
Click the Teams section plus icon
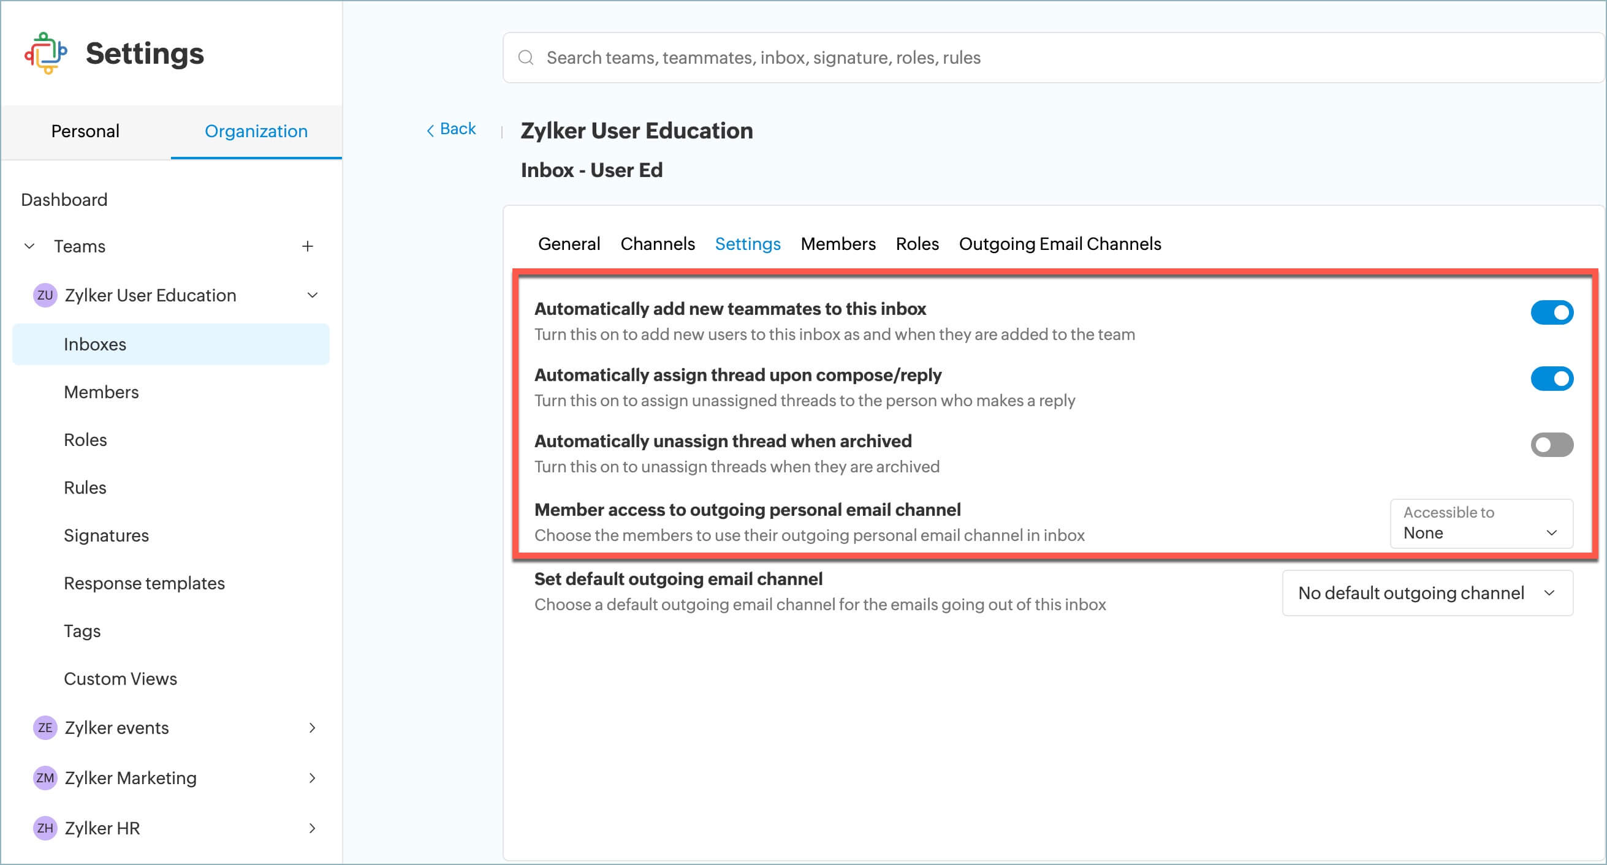[308, 247]
